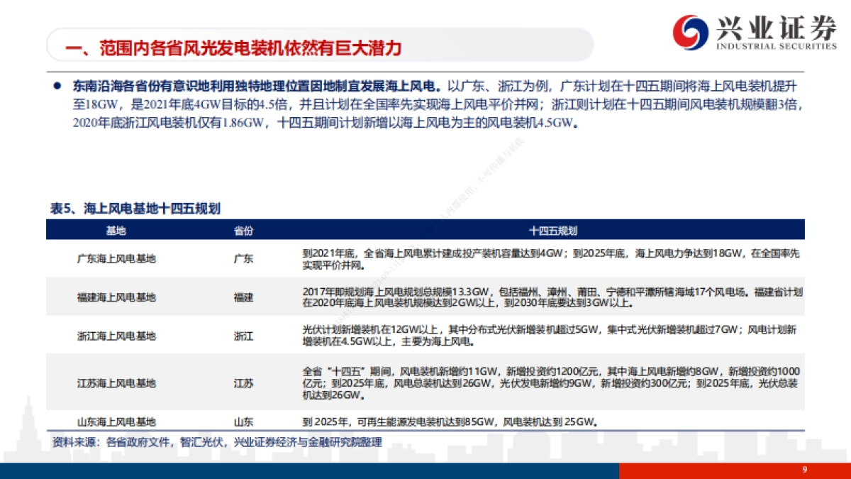Select the 广东海上风电基地 table row
The height and width of the screenshot is (479, 851).
425,259
